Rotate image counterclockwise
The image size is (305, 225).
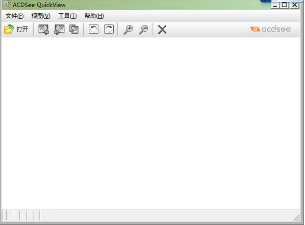point(93,30)
